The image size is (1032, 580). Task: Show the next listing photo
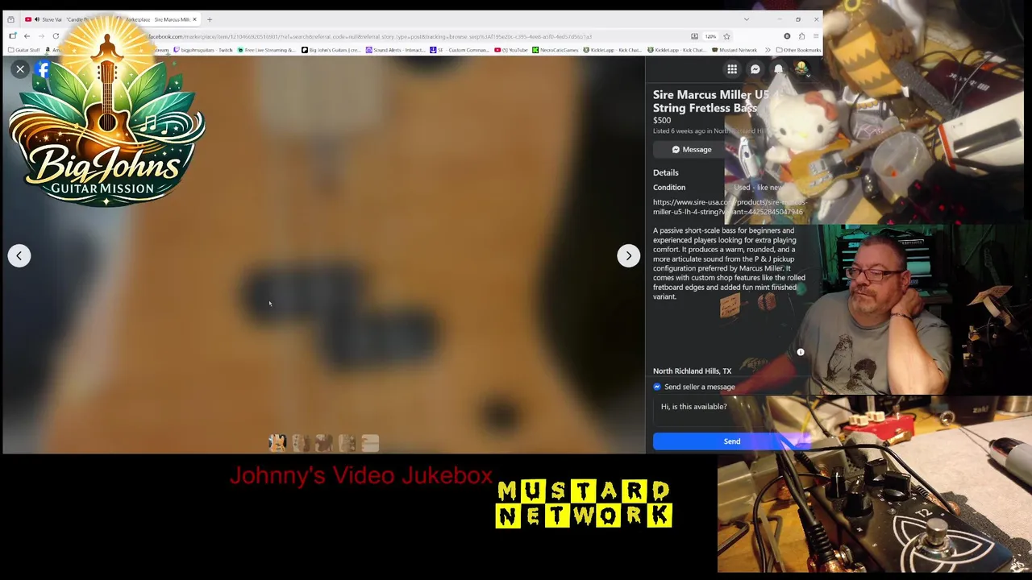click(x=629, y=255)
